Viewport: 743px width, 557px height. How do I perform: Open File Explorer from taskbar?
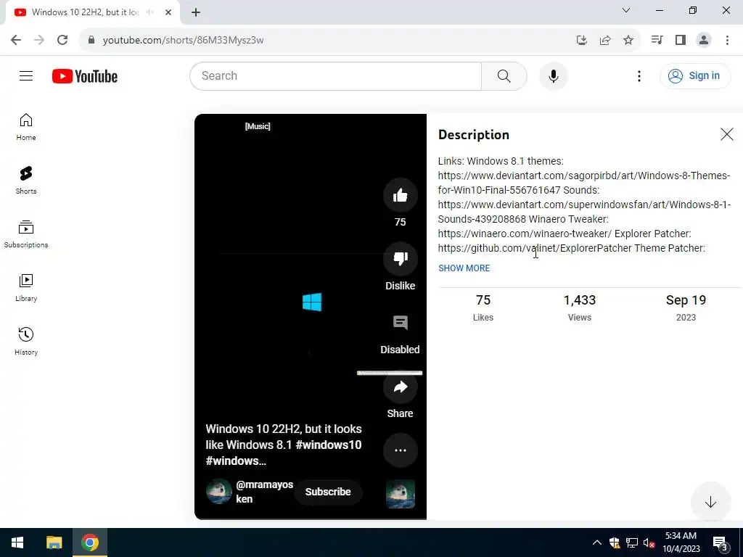(54, 542)
